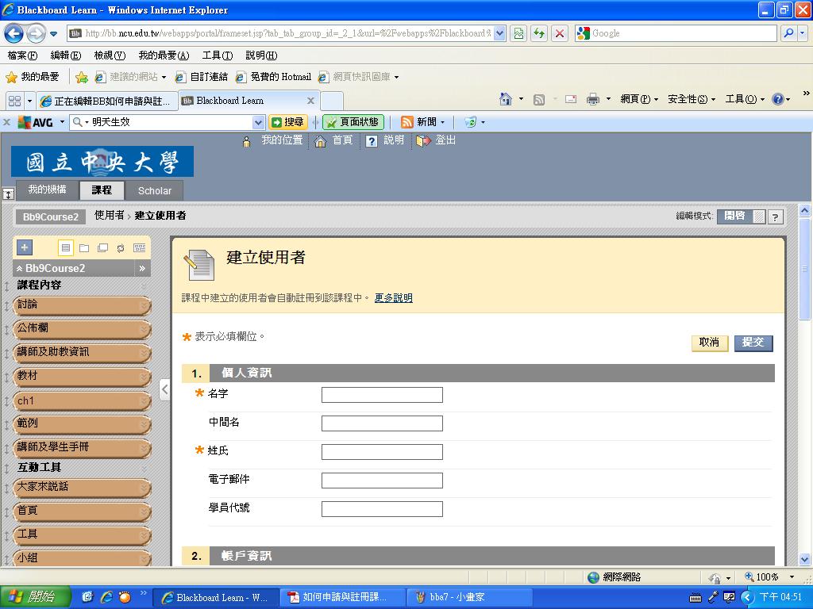The height and width of the screenshot is (609, 813).
Task: Collapse the left course menu panel
Action: click(x=164, y=389)
